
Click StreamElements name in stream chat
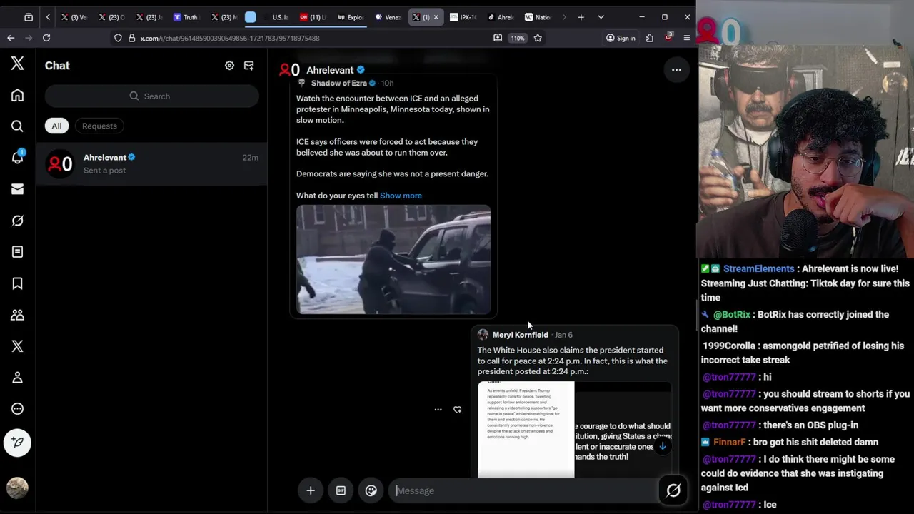pyautogui.click(x=758, y=268)
